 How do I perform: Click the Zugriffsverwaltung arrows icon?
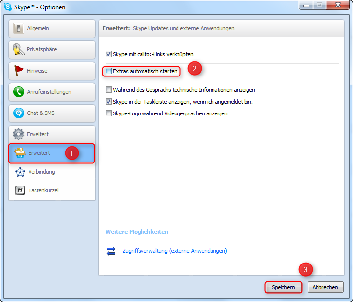tap(111, 251)
